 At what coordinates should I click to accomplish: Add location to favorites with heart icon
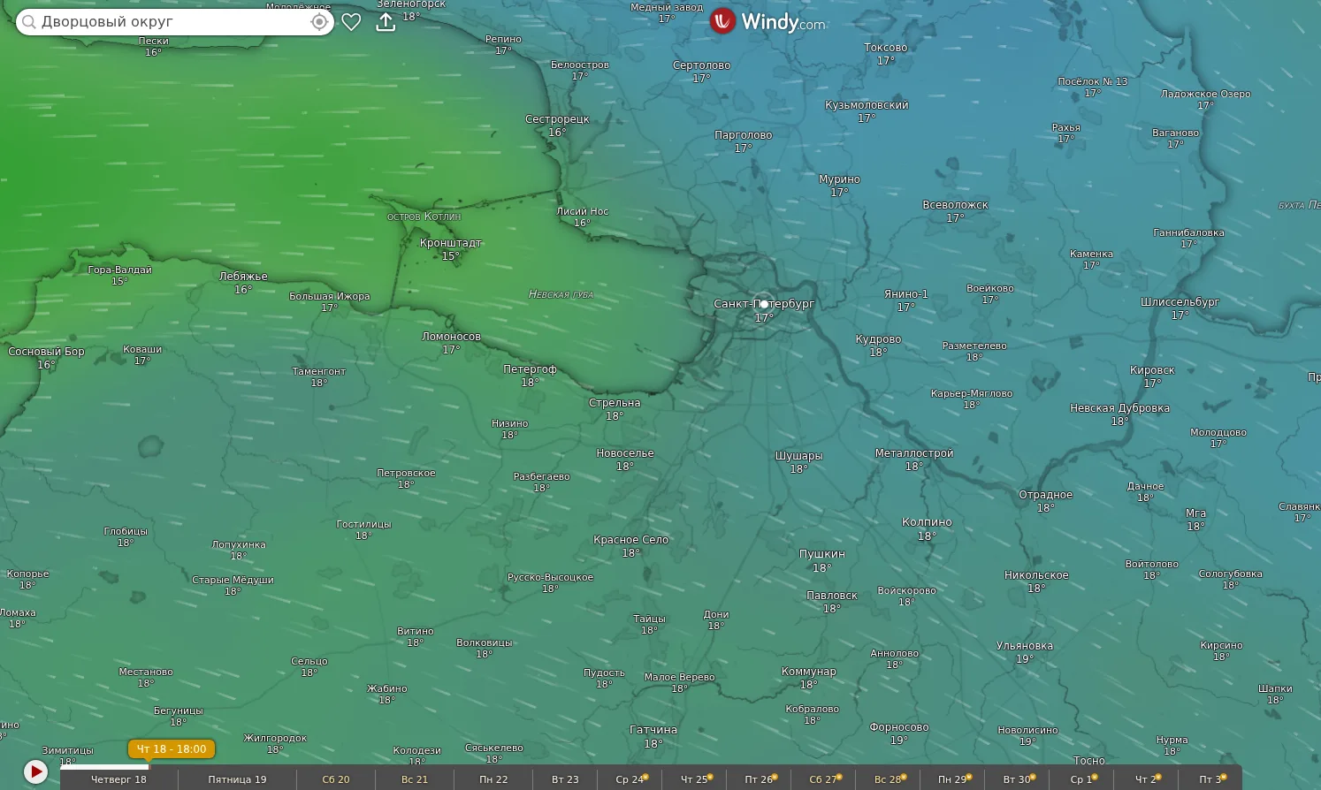pos(351,22)
